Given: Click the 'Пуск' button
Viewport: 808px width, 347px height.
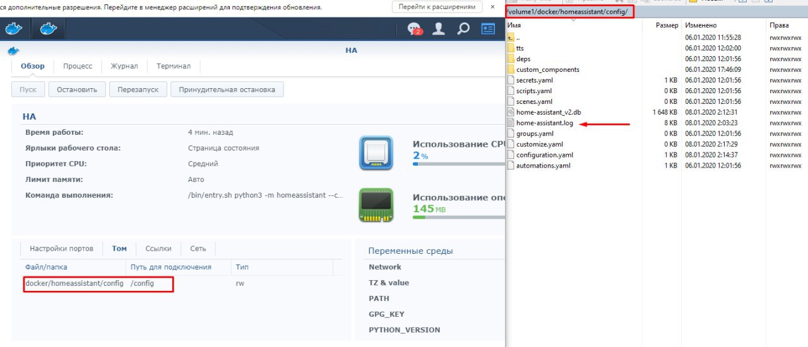Looking at the screenshot, I should point(28,89).
